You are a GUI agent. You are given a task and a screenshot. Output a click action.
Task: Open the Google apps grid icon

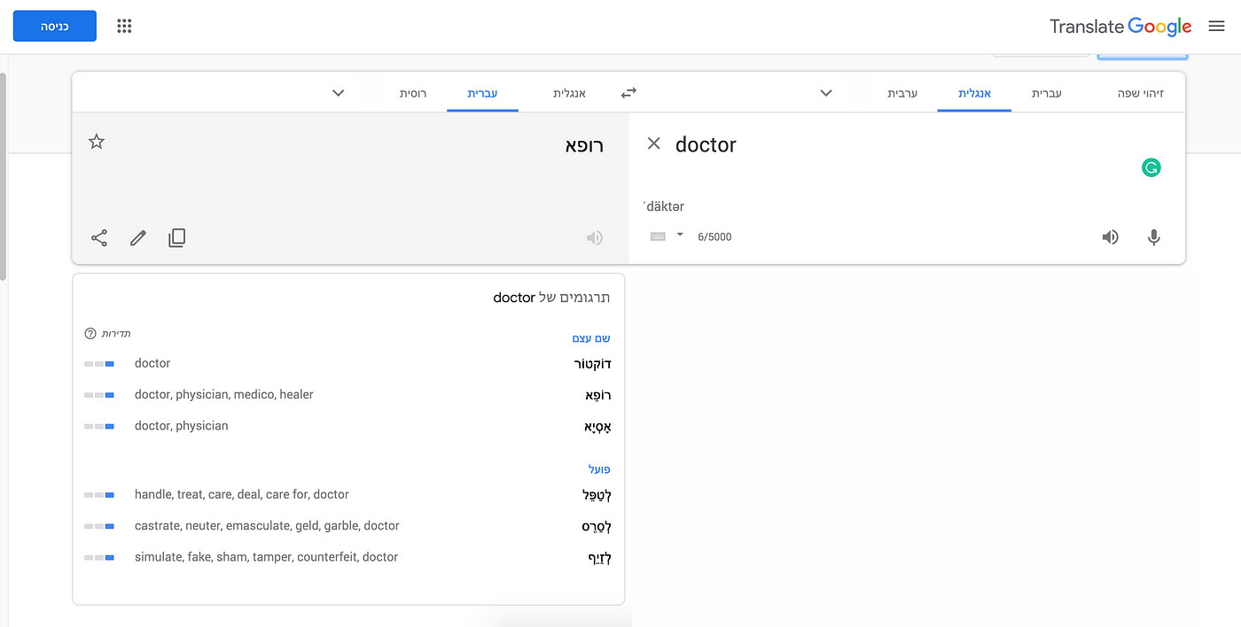pyautogui.click(x=124, y=27)
